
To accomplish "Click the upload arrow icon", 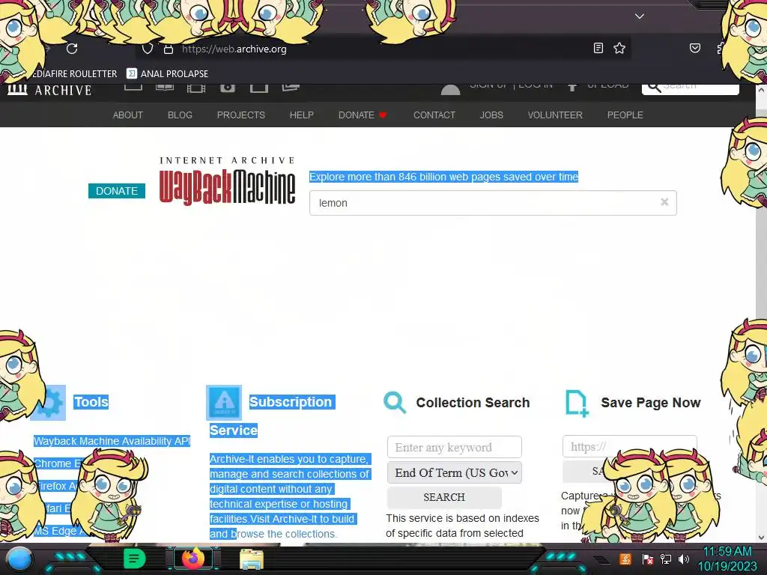I will click(x=572, y=87).
